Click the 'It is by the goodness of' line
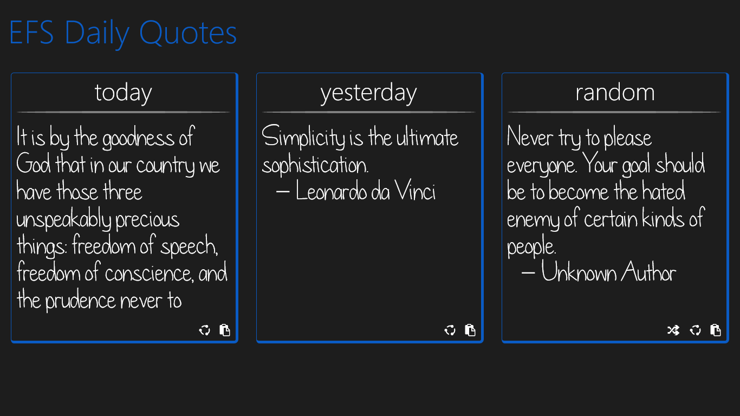 [x=105, y=138]
